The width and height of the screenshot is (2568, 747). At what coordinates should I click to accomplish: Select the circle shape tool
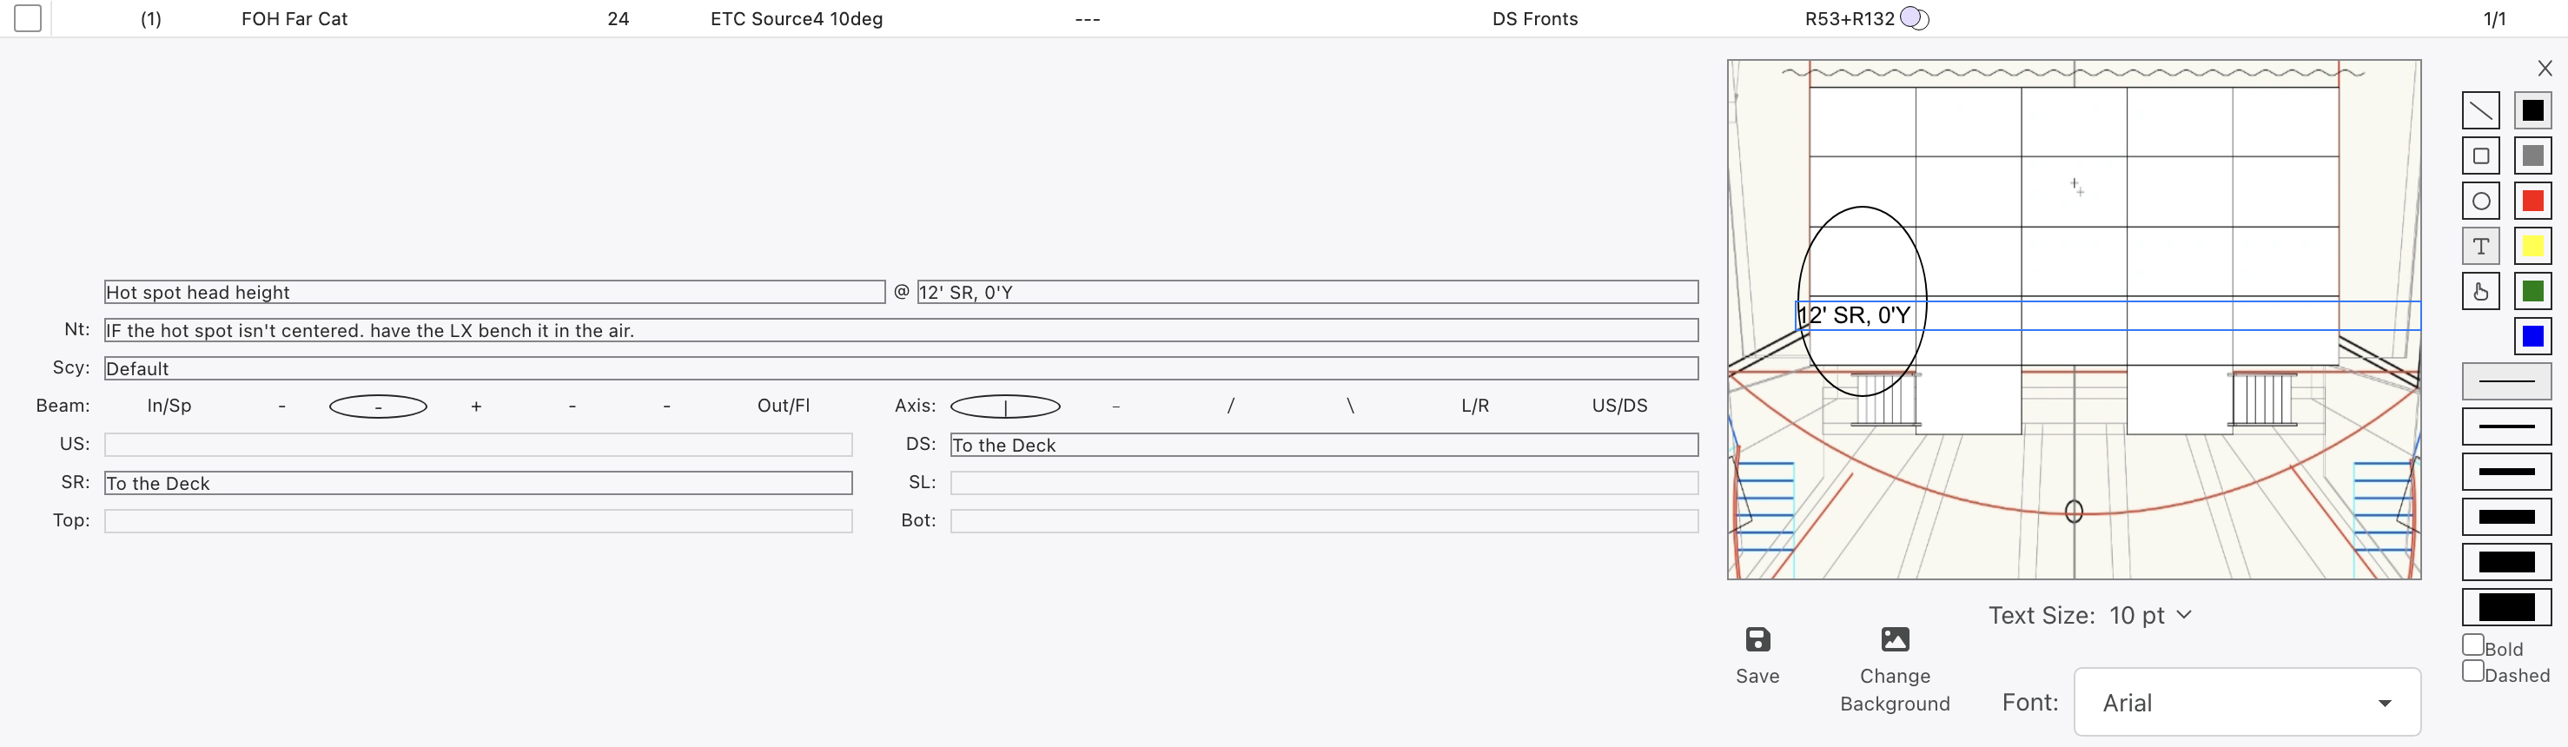[x=2480, y=202]
